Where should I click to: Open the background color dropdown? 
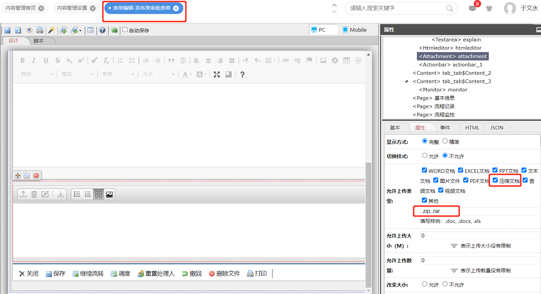click(x=201, y=74)
